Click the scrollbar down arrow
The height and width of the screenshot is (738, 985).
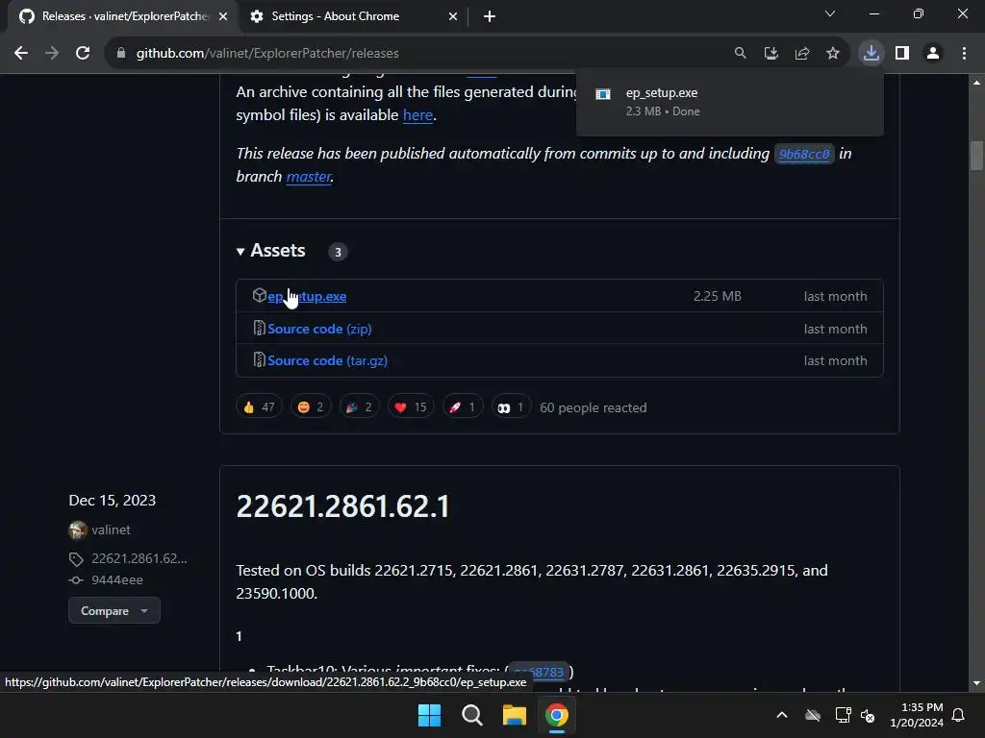coord(976,683)
